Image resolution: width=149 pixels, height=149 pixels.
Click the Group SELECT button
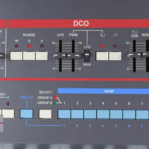click(45, 114)
